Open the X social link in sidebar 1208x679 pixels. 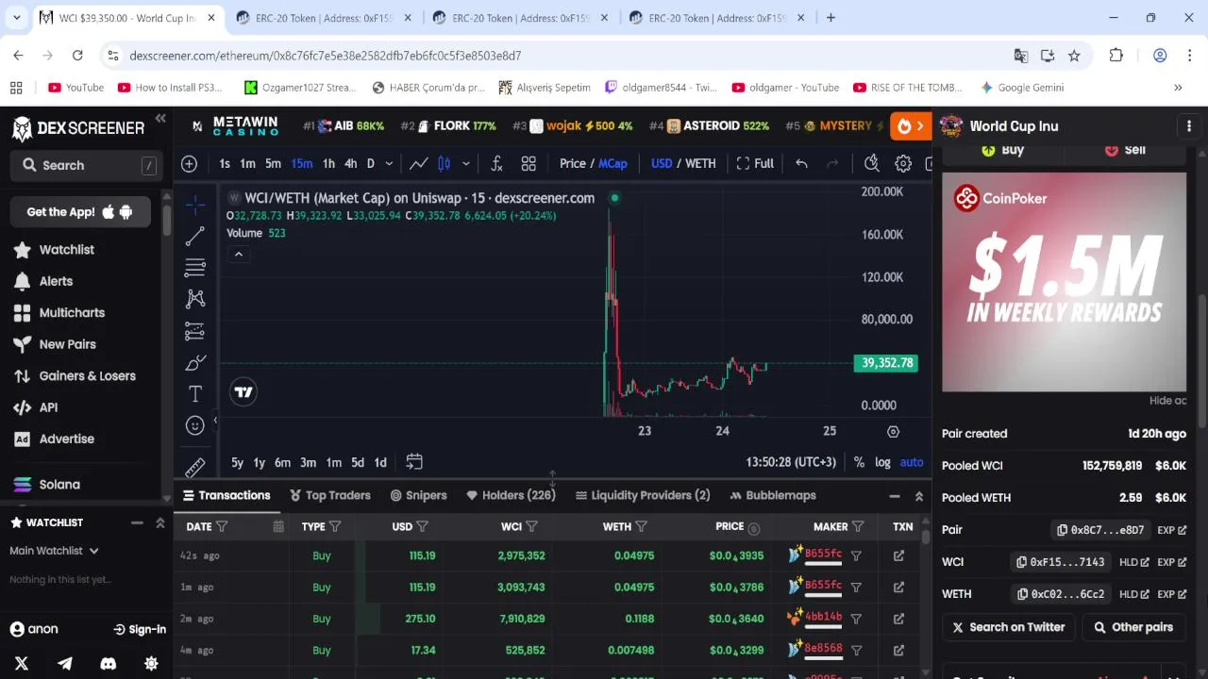click(x=22, y=664)
